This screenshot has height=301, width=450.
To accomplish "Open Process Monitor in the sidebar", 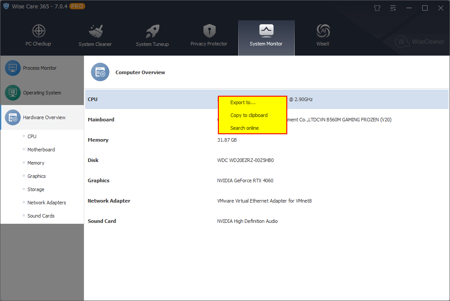I will click(x=42, y=68).
